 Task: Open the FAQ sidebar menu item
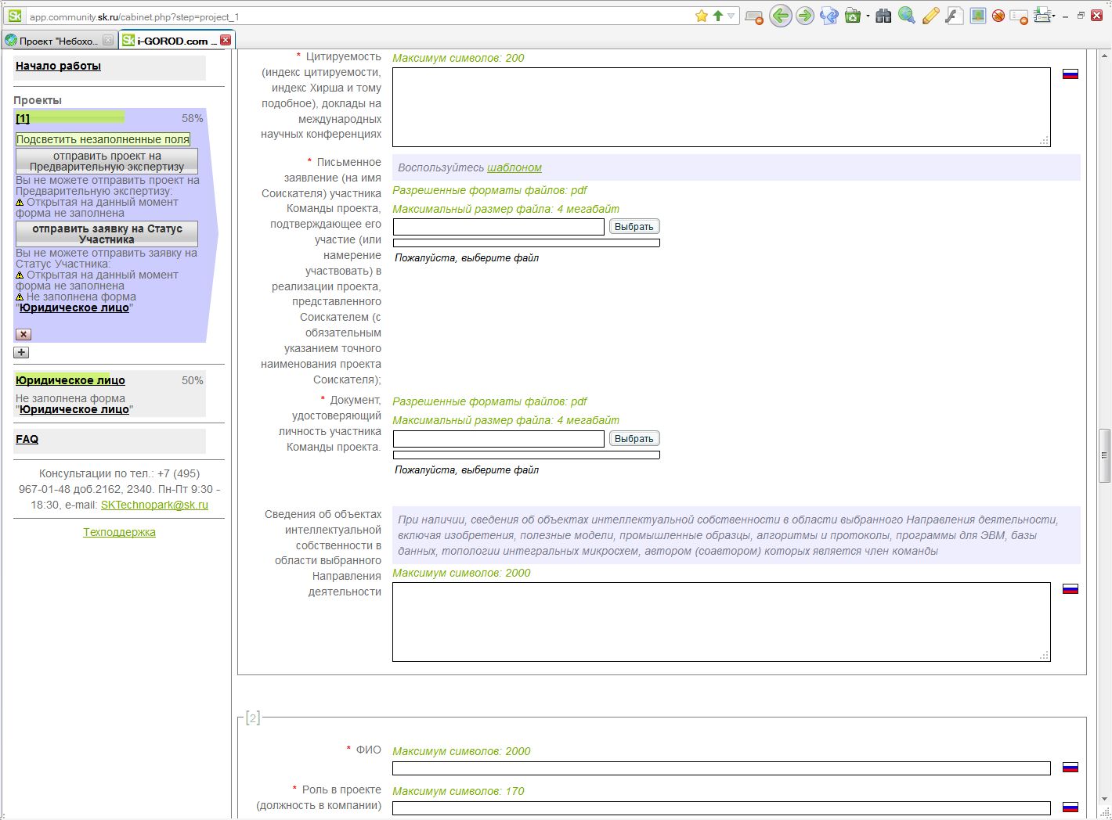click(27, 439)
